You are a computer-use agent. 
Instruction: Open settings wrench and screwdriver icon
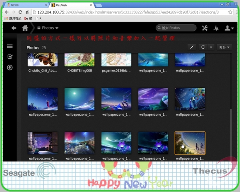pos(205,28)
